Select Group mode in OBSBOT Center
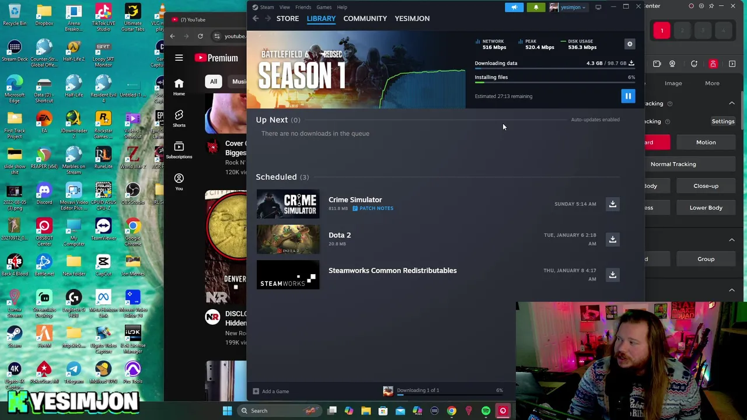The image size is (747, 420). tap(706, 259)
